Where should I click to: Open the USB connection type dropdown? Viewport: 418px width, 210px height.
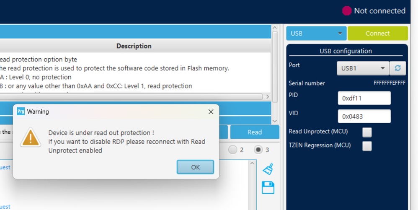316,34
